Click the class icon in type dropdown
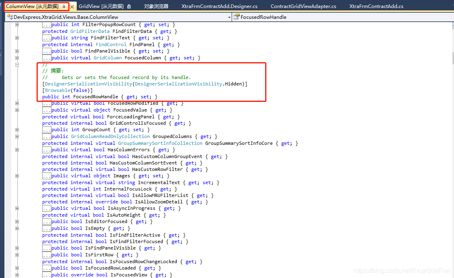 click(10, 17)
